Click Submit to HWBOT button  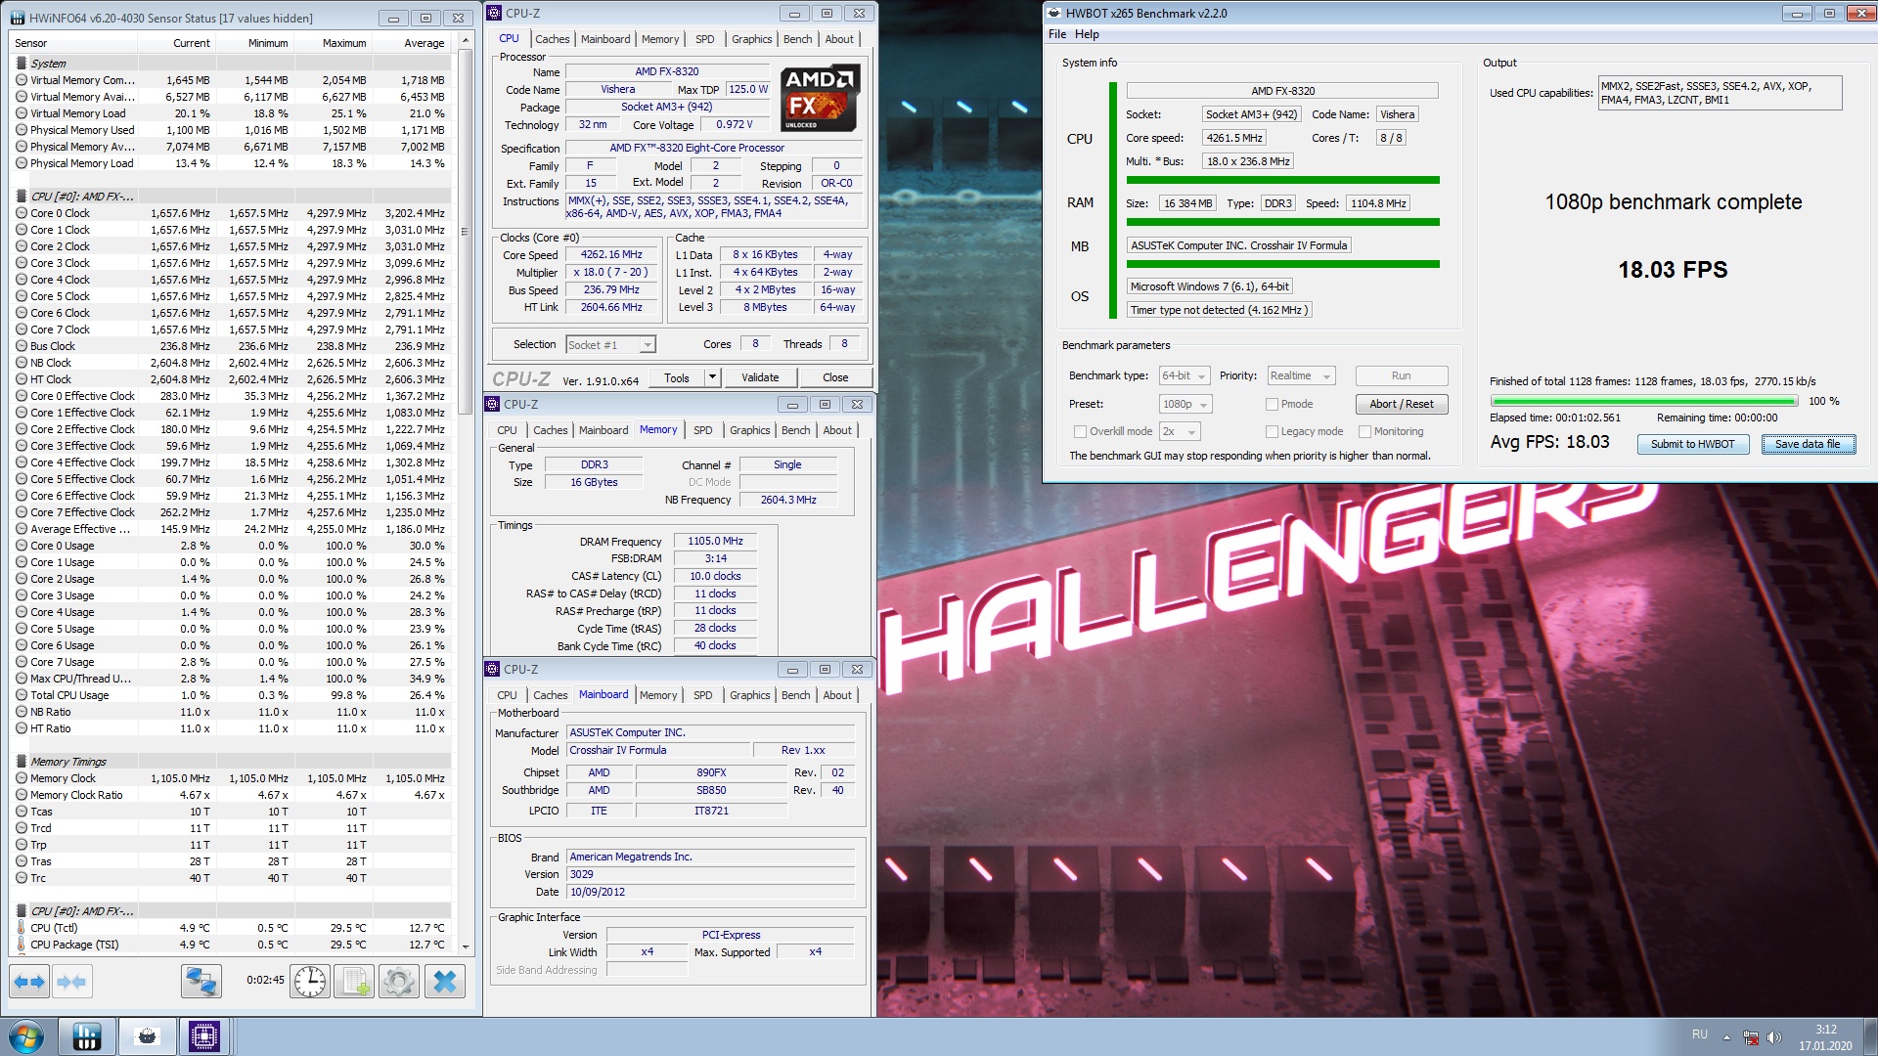click(x=1693, y=444)
